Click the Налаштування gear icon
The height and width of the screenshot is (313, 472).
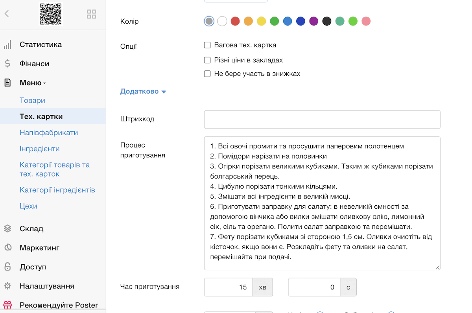point(7,286)
